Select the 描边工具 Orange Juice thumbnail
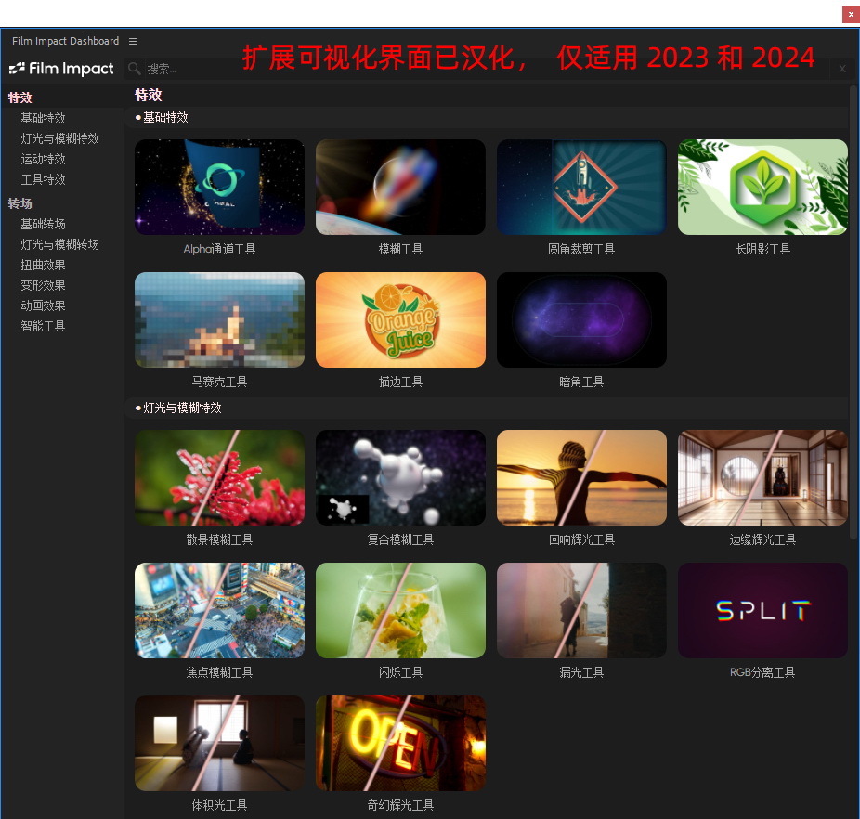Image resolution: width=860 pixels, height=819 pixels. 400,319
